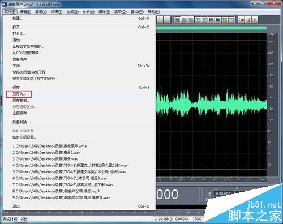Choose 新建... from the File menu

click(x=79, y=18)
